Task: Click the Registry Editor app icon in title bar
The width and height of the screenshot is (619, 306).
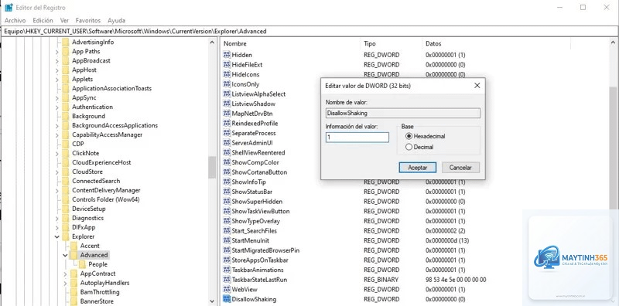Action: point(9,8)
